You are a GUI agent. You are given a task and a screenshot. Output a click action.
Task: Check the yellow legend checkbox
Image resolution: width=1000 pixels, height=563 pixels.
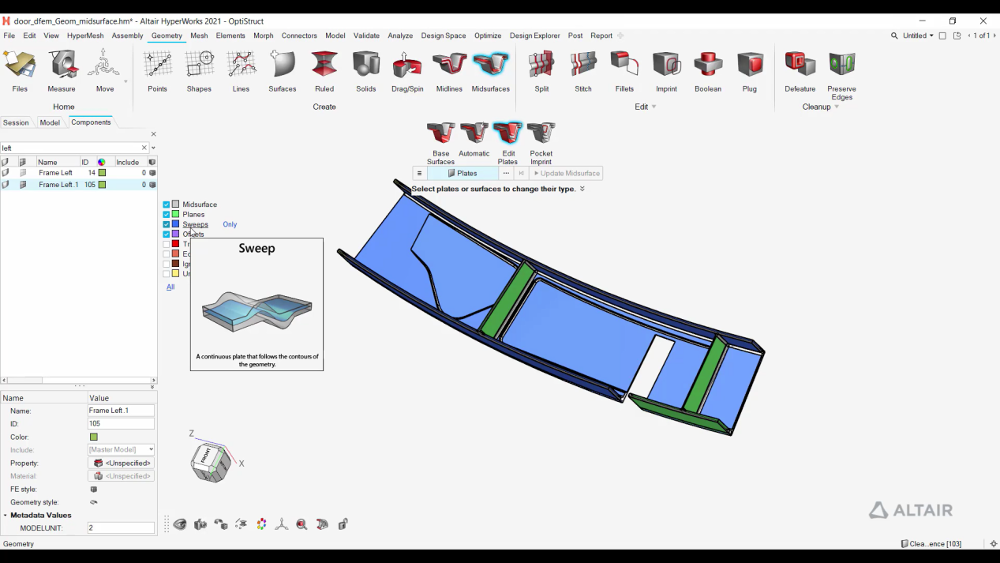(x=167, y=274)
